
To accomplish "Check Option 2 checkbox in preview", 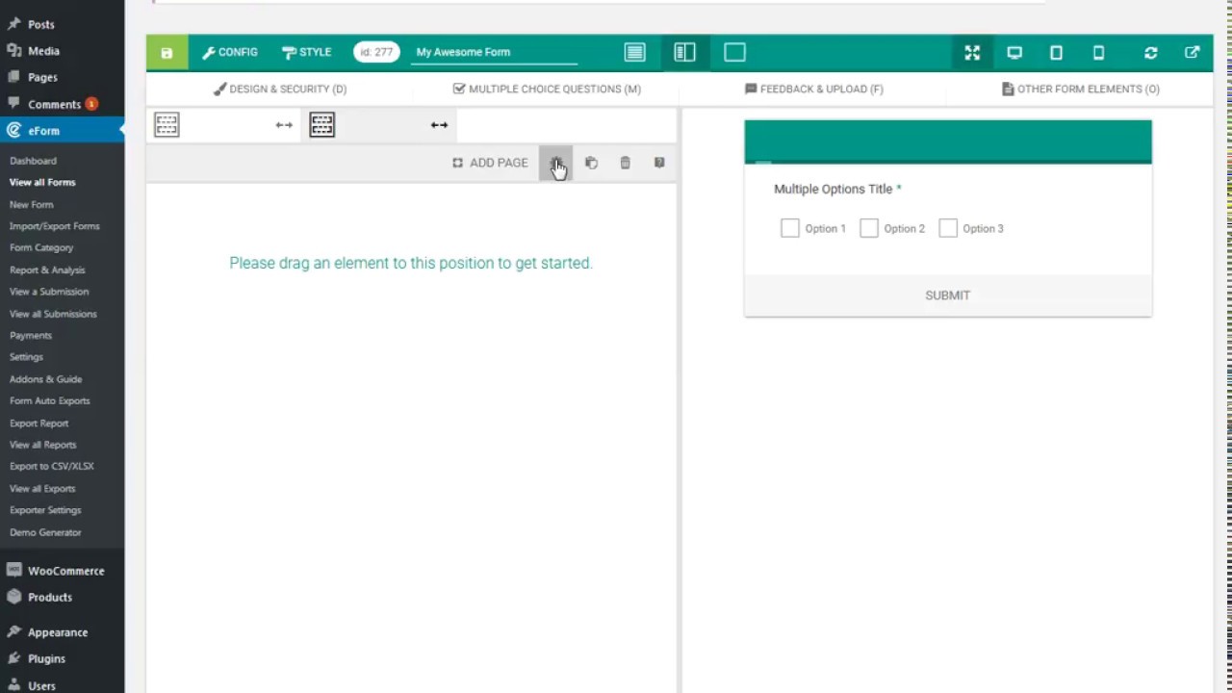I will click(x=869, y=228).
